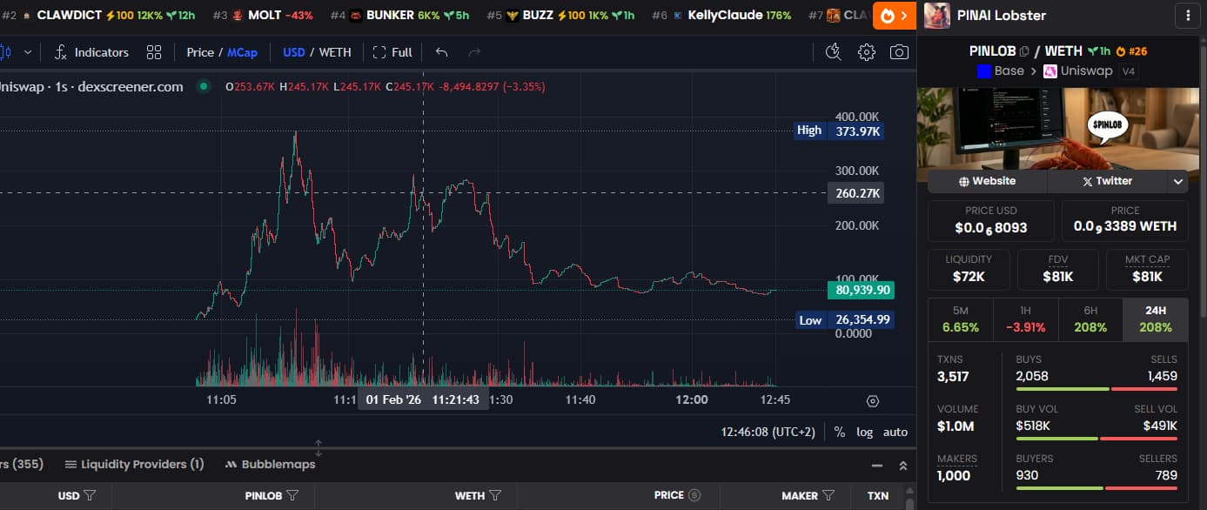
Task: Enable percent scale on the chart
Action: click(x=839, y=432)
